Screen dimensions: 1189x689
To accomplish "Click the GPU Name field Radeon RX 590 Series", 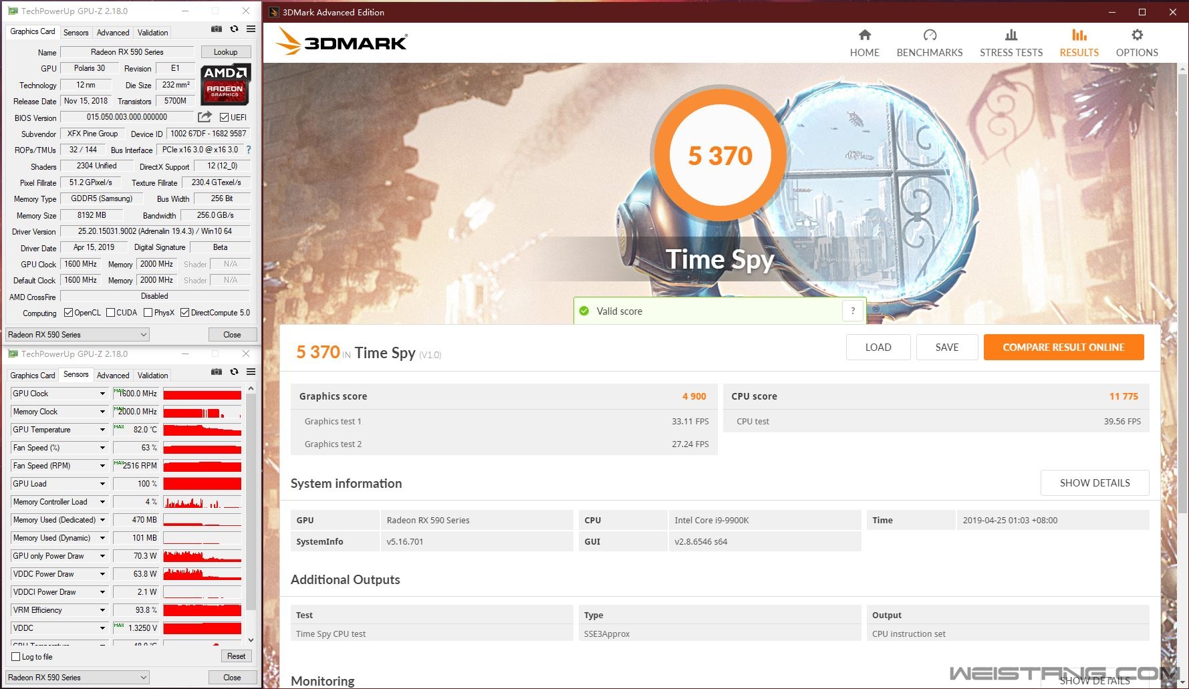I will point(127,52).
